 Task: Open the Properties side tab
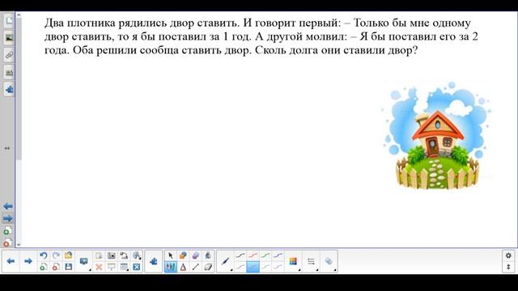[9, 72]
